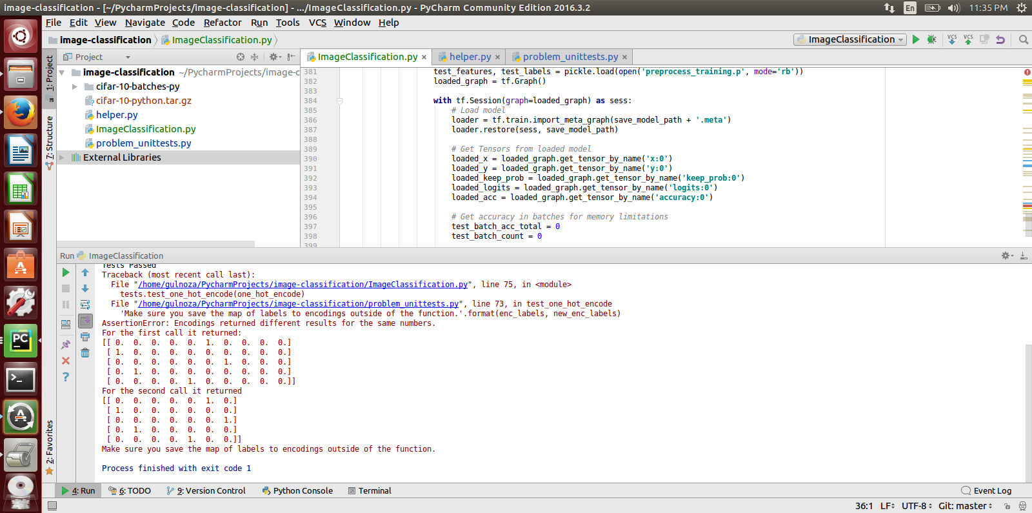Screen dimensions: 1032x513
Task: Start debugging with the bug icon
Action: pos(931,39)
